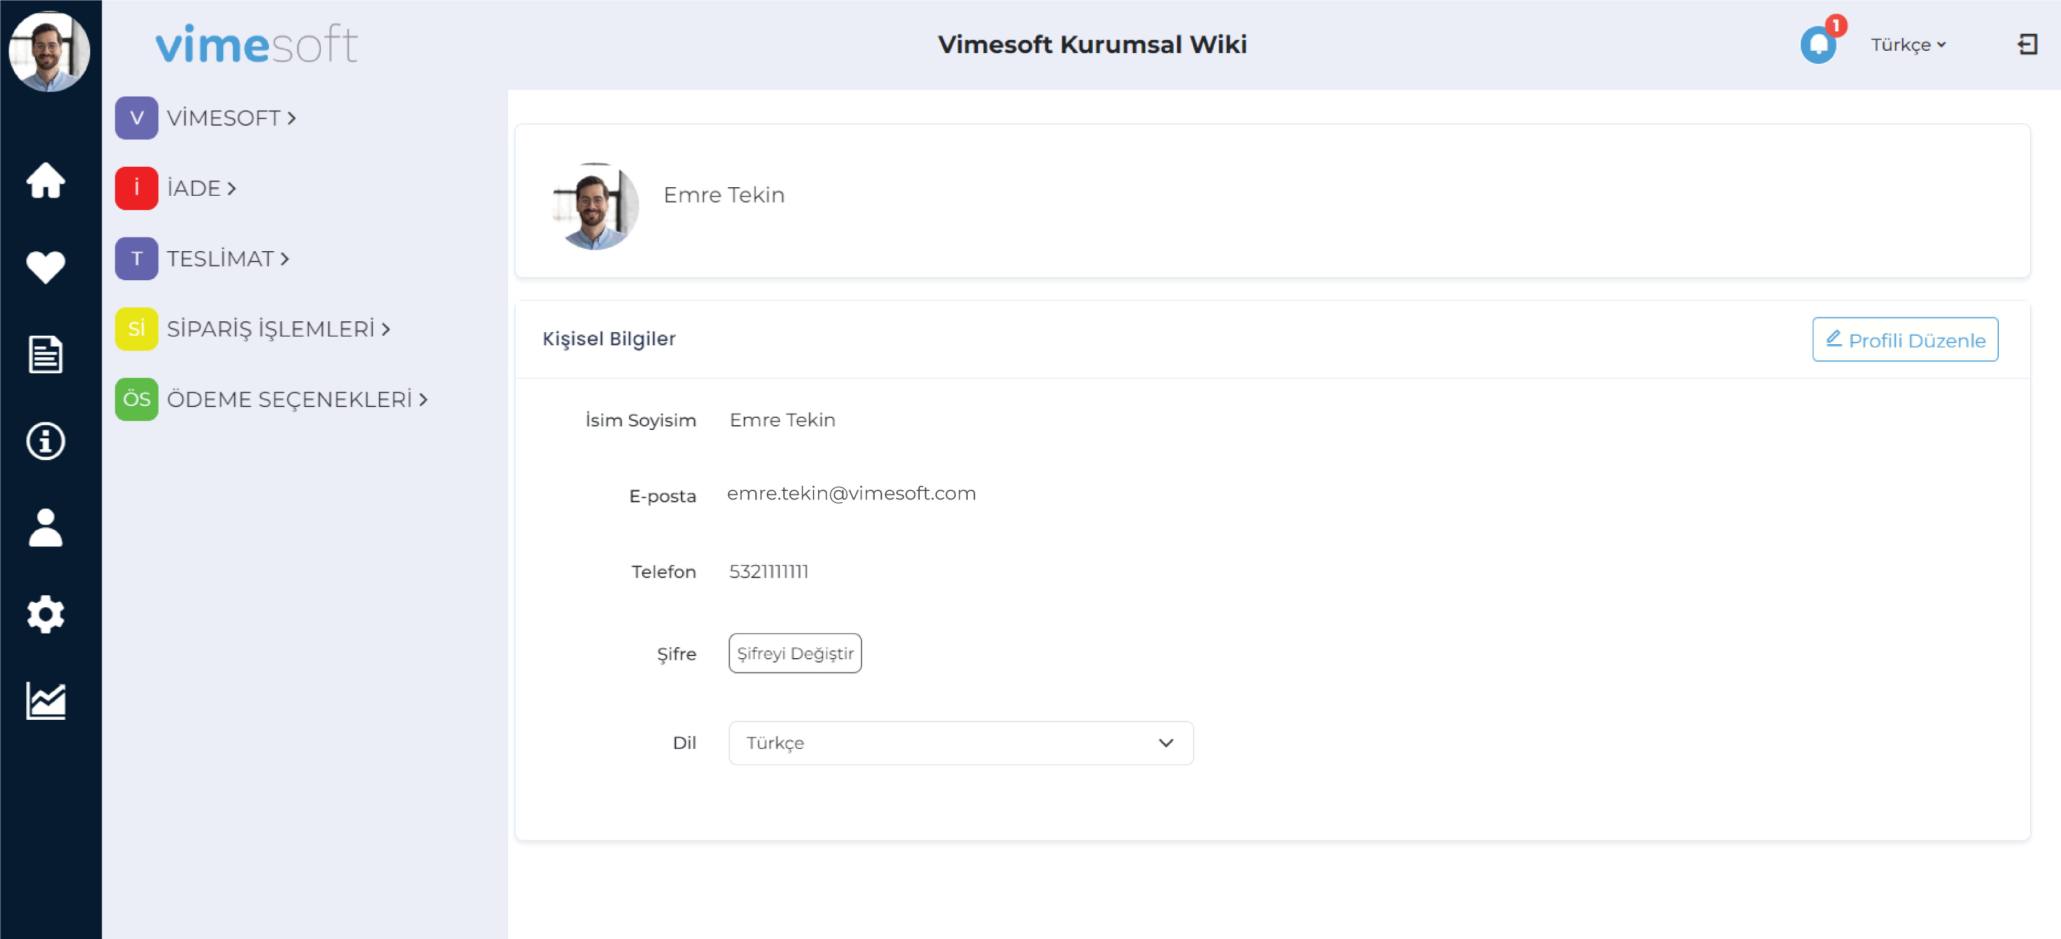Click the logout icon at top right
Viewport: 2061px width, 939px height.
2027,44
